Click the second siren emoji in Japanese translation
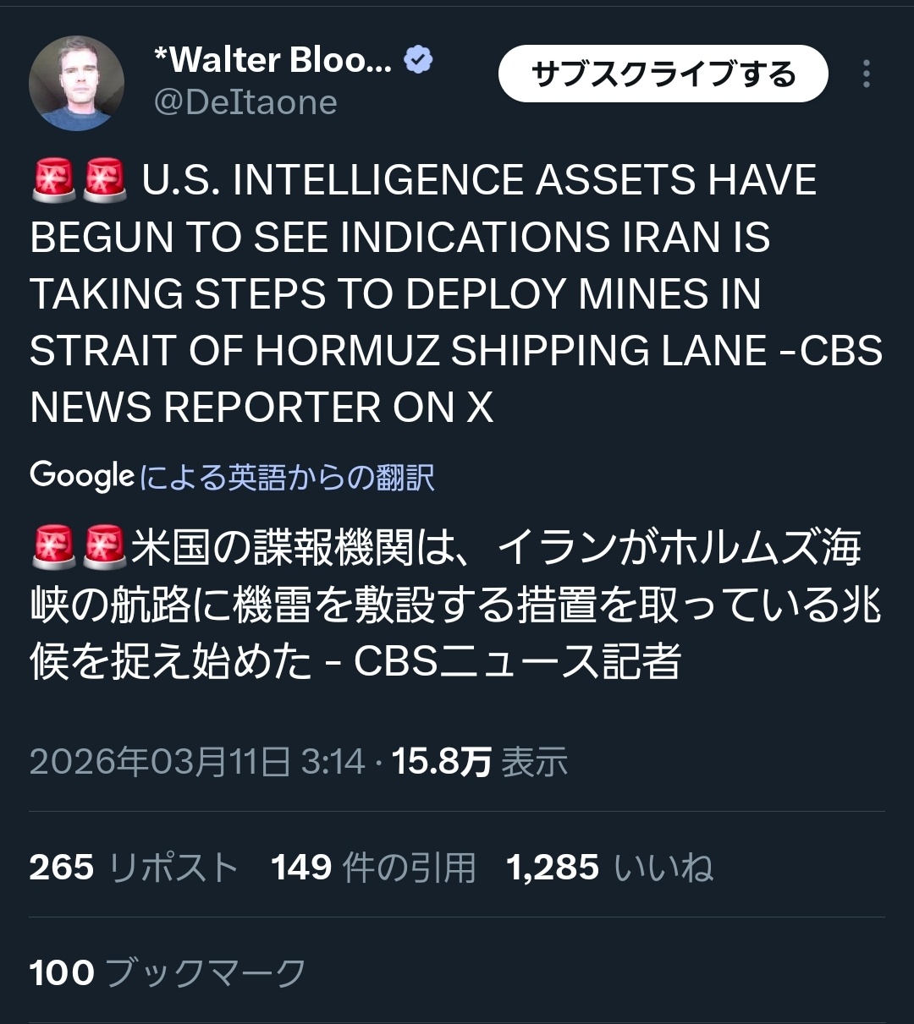The image size is (914, 1024). pos(105,547)
